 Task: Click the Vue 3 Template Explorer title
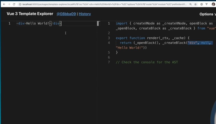coord(30,14)
